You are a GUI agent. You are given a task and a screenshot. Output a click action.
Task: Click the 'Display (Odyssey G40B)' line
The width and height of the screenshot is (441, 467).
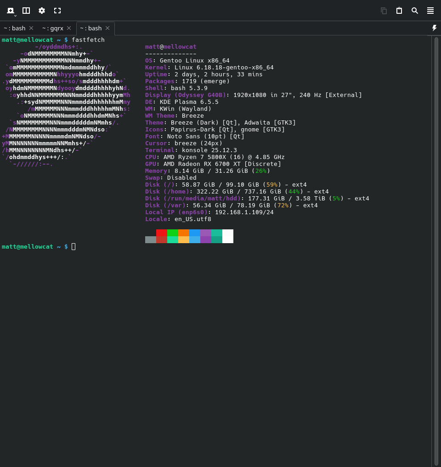pyautogui.click(x=254, y=95)
